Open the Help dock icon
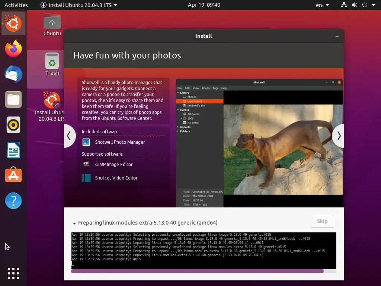 [13, 201]
